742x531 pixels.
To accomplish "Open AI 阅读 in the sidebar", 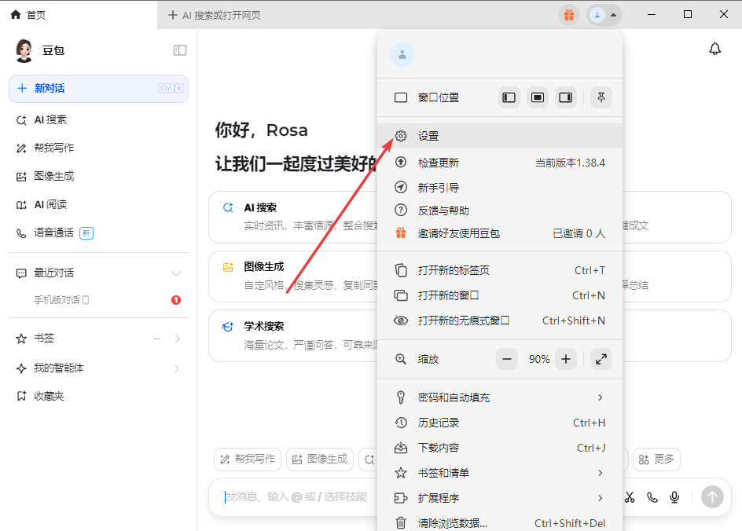I will tap(98, 205).
